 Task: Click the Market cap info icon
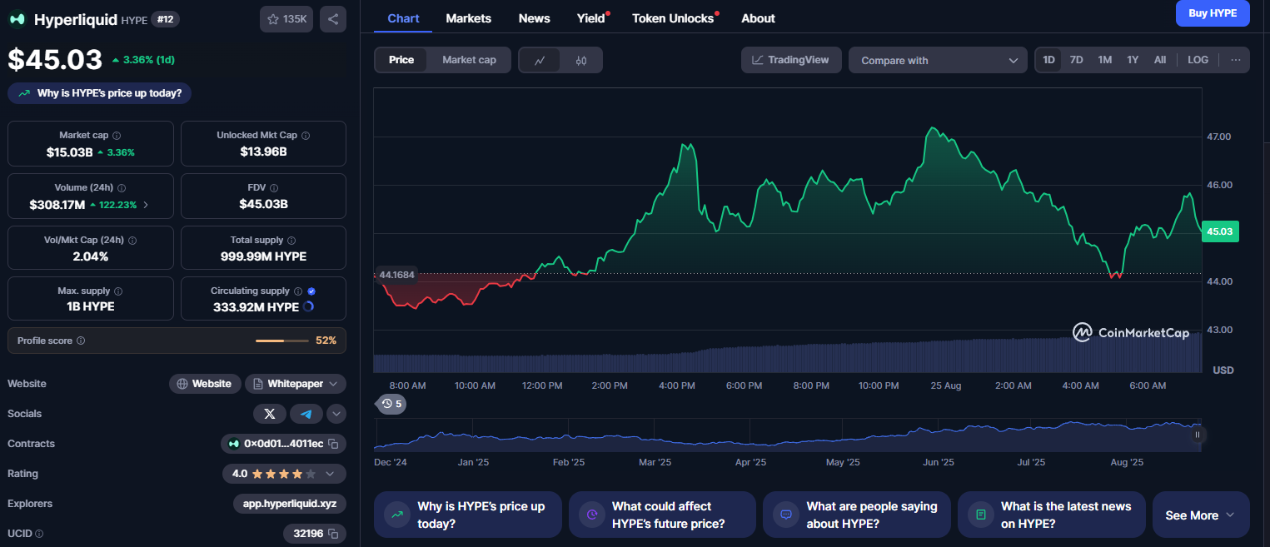click(x=117, y=136)
